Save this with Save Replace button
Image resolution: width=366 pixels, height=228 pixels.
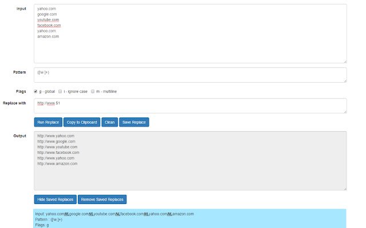click(x=134, y=122)
